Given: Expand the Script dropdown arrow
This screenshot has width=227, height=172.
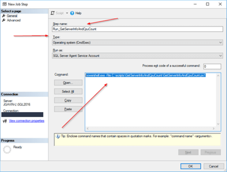Looking at the screenshot, I should point(67,13).
